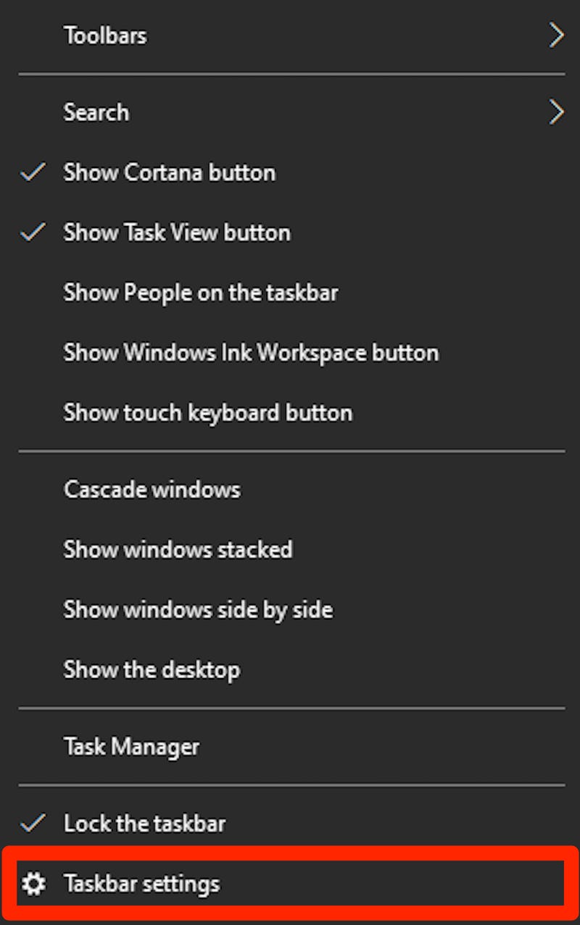This screenshot has height=925, width=580.
Task: Click the chevron arrow beside Toolbars
Action: click(x=557, y=35)
